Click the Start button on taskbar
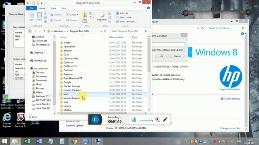259x145 pixels. click(x=4, y=141)
